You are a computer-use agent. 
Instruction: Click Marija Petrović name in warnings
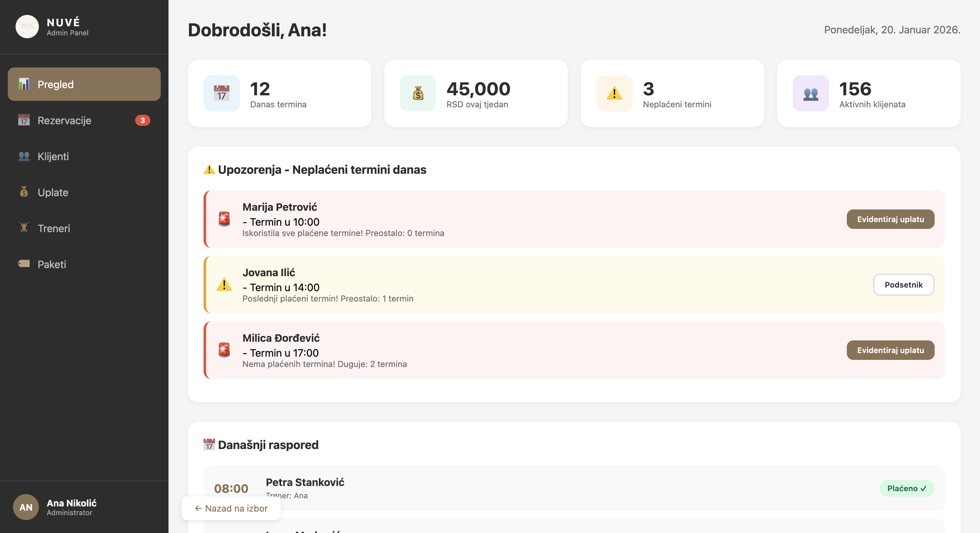[x=280, y=207]
